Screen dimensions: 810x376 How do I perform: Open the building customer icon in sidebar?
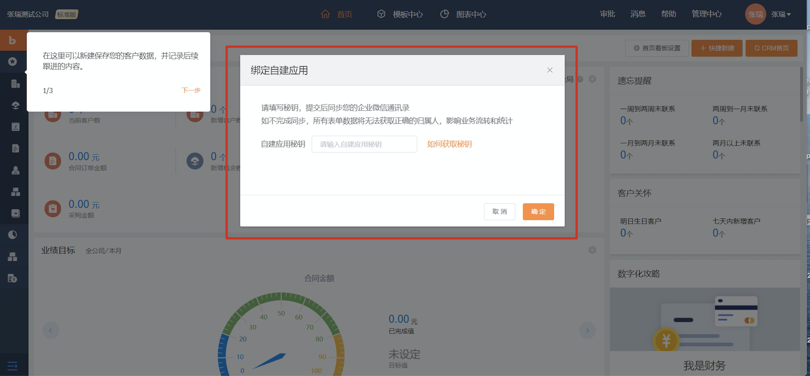tap(15, 84)
